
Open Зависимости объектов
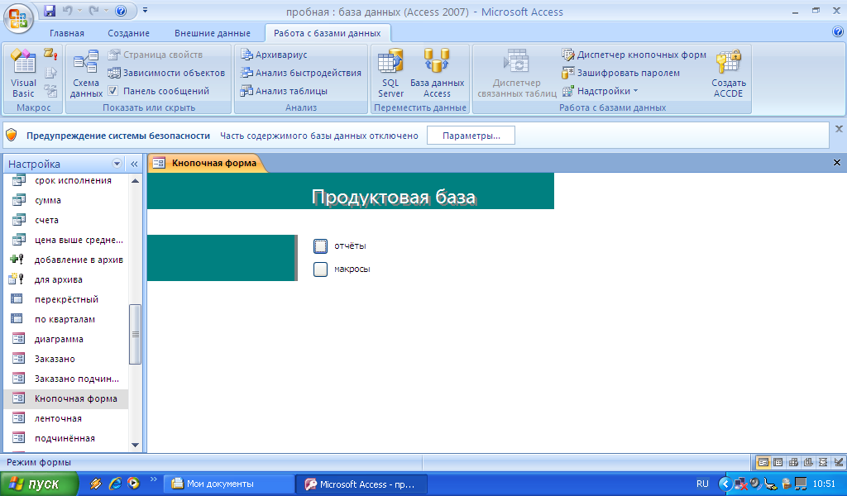pyautogui.click(x=166, y=73)
